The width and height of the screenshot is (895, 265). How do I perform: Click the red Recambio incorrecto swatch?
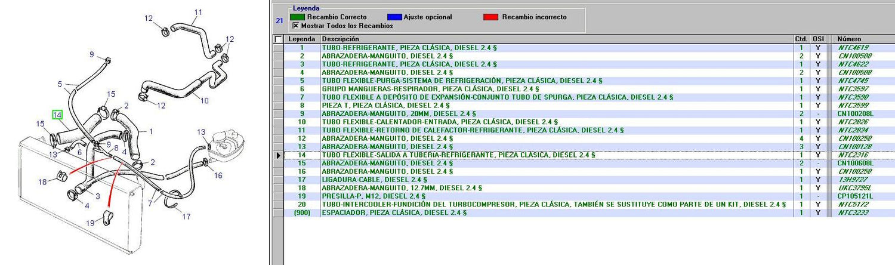491,17
